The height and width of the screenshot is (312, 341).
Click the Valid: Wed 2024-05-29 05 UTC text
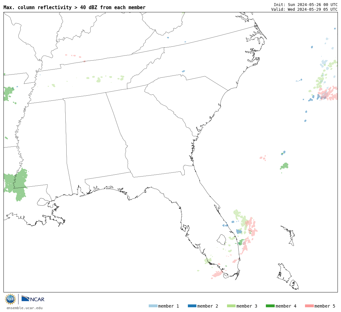point(304,9)
